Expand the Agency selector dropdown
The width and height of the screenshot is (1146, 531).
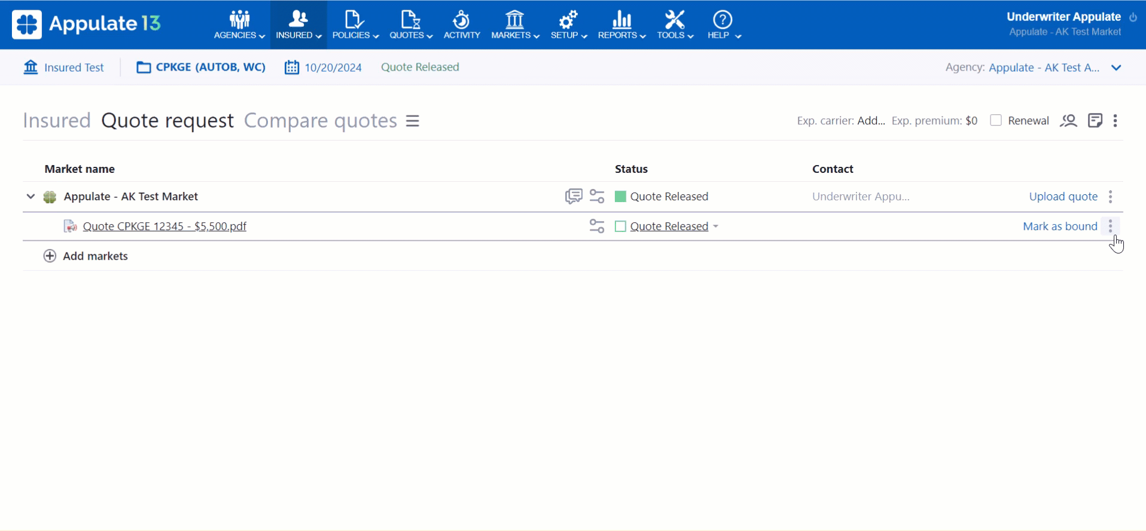tap(1115, 68)
